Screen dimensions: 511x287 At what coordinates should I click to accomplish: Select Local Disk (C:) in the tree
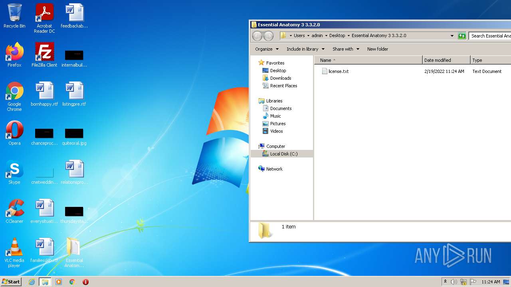coord(282,154)
